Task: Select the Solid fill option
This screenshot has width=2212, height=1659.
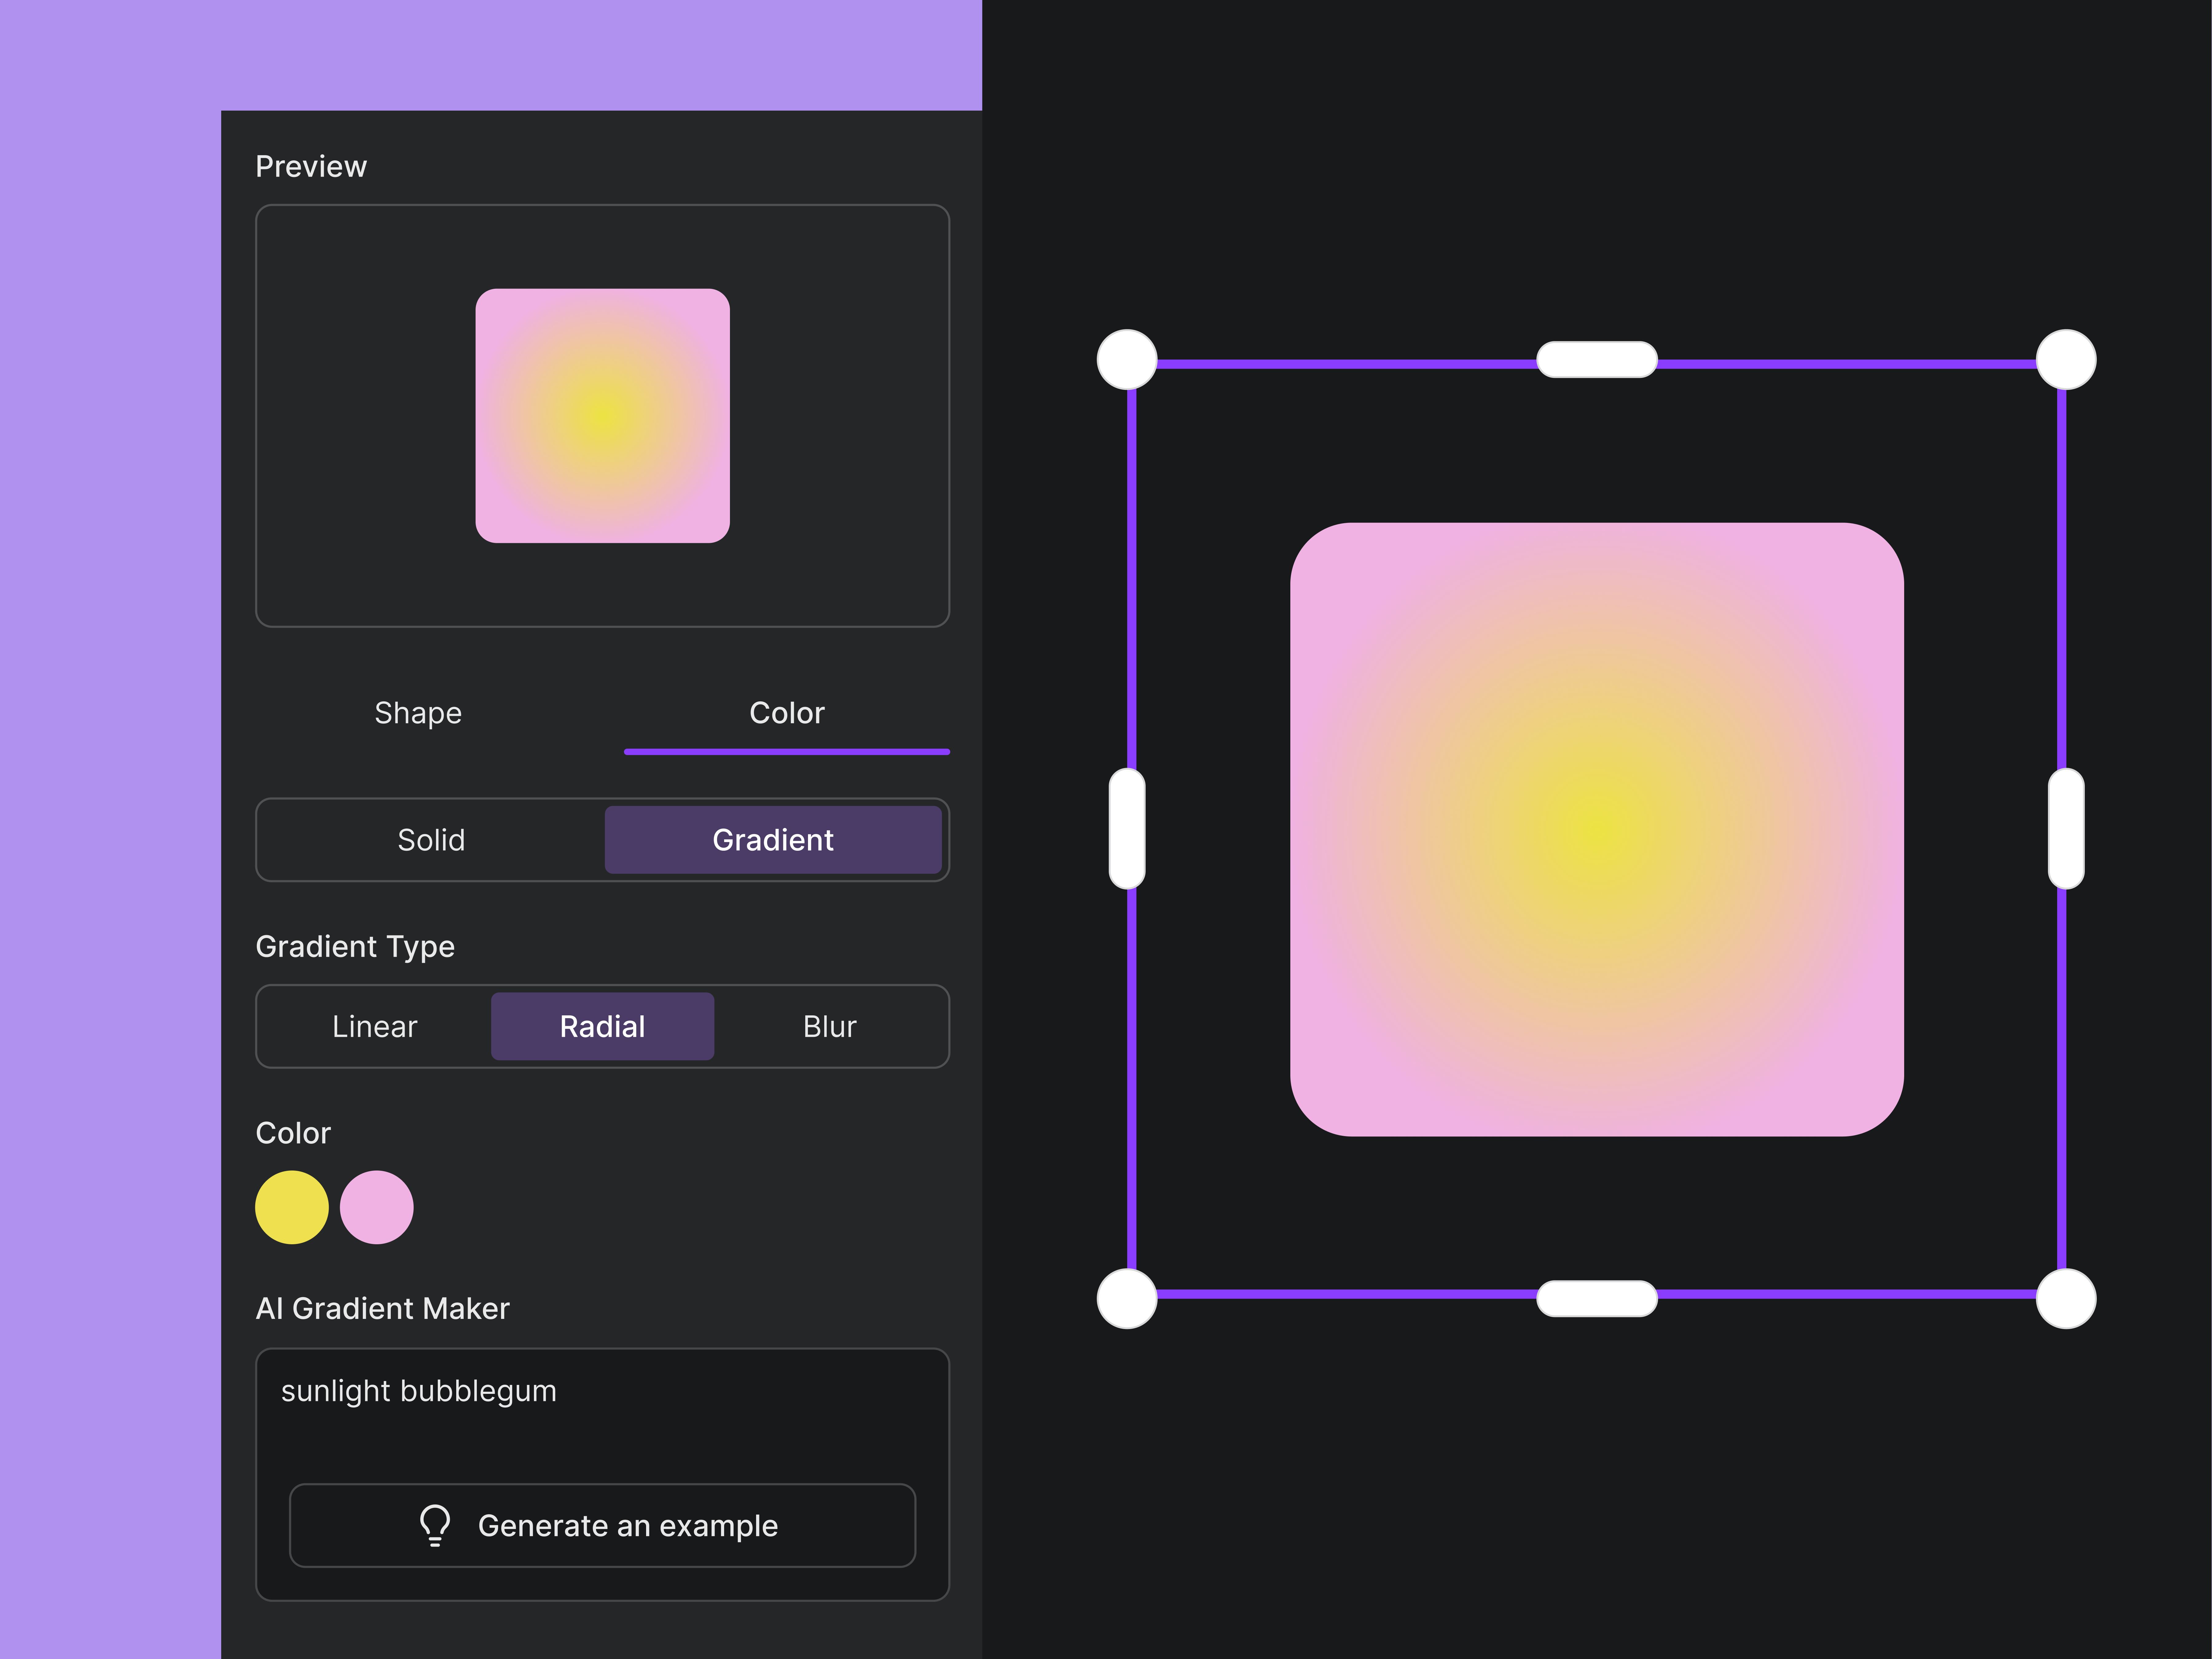Action: click(x=431, y=840)
